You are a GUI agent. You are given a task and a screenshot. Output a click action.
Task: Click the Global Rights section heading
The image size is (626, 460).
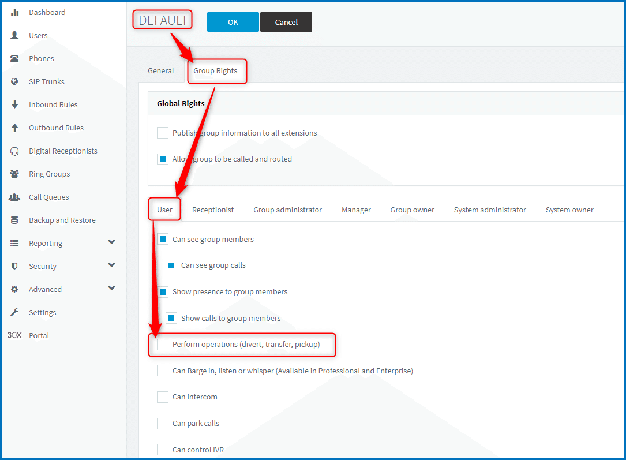(181, 103)
